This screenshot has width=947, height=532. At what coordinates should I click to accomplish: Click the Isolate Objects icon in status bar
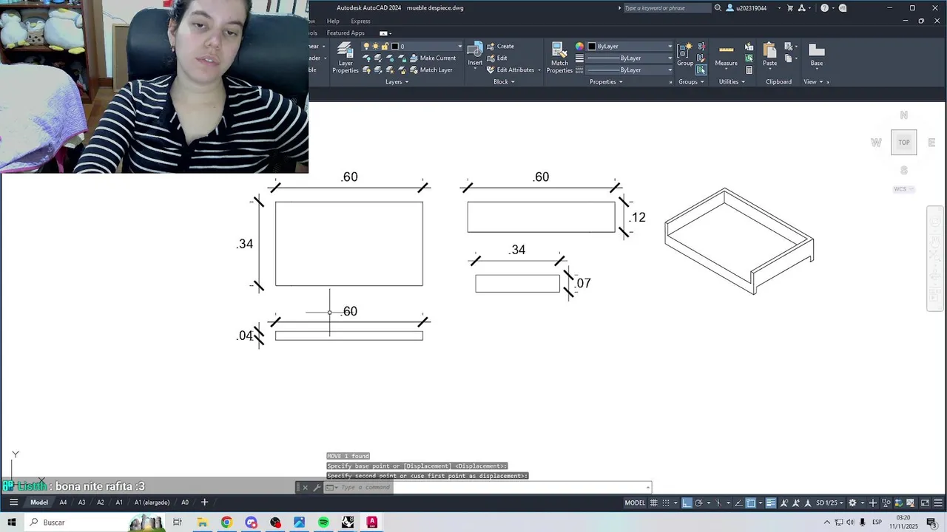[886, 503]
